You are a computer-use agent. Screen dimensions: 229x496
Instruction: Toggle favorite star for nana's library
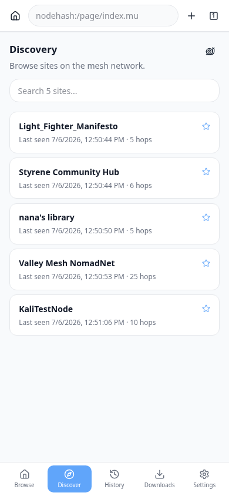(206, 217)
